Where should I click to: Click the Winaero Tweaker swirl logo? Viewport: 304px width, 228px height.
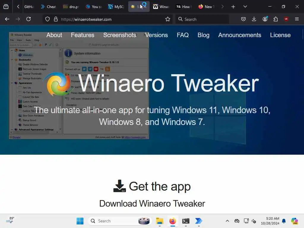58,84
